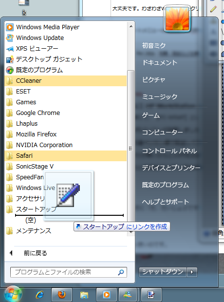Open Internet Explorer from taskbar
This screenshot has width=224, height=302.
39,295
